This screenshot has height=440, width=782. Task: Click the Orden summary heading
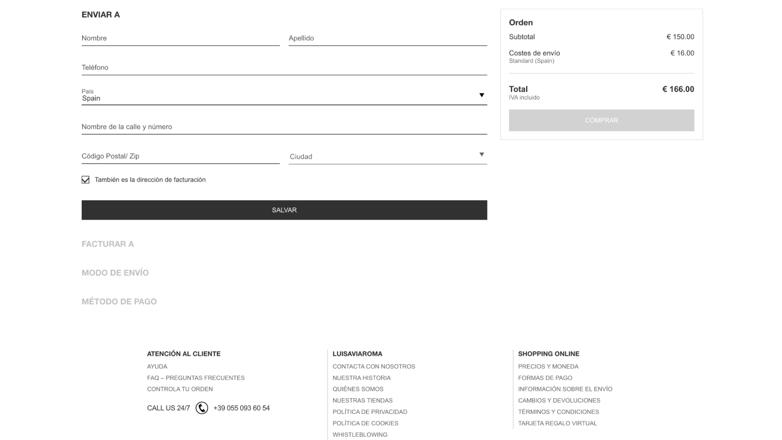click(521, 23)
